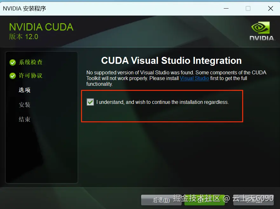Open the Visual Studio hyperlink
Screen dimensions: 280x209
pyautogui.click(x=194, y=78)
